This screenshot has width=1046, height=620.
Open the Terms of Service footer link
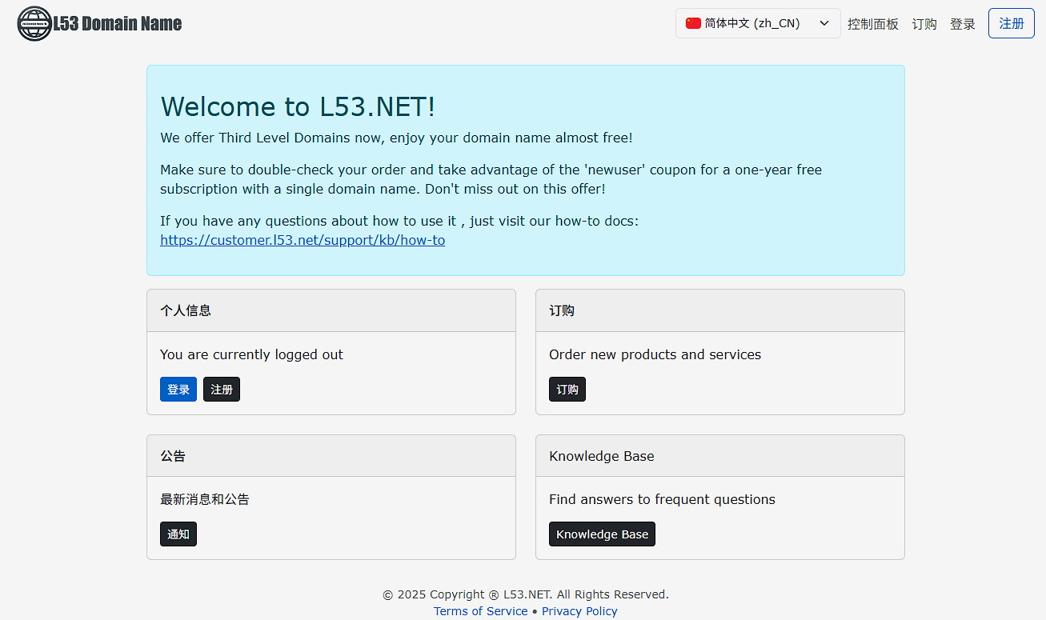480,611
